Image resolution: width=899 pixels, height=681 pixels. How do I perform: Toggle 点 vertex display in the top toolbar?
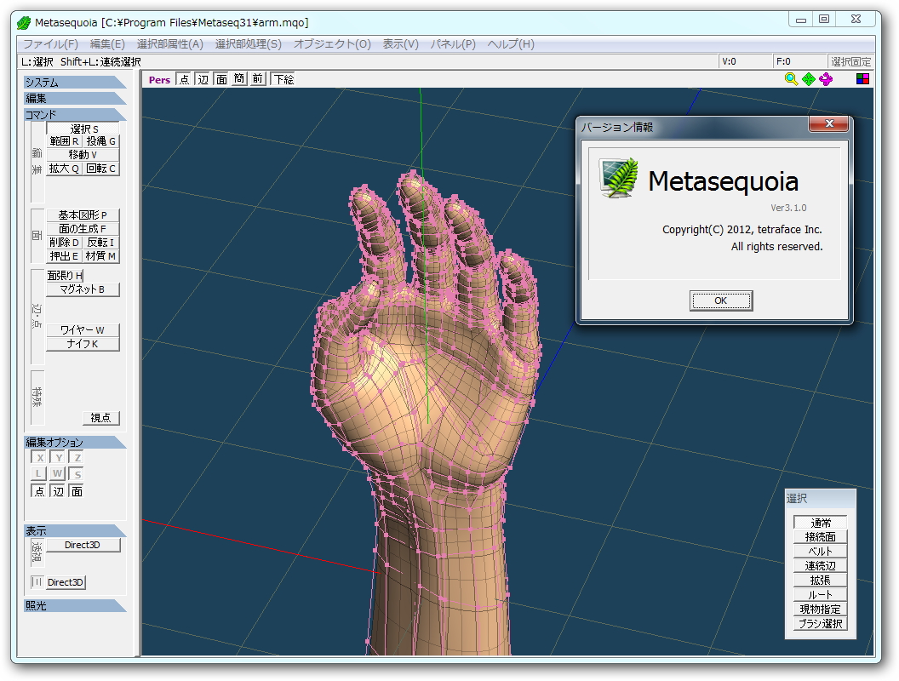185,78
